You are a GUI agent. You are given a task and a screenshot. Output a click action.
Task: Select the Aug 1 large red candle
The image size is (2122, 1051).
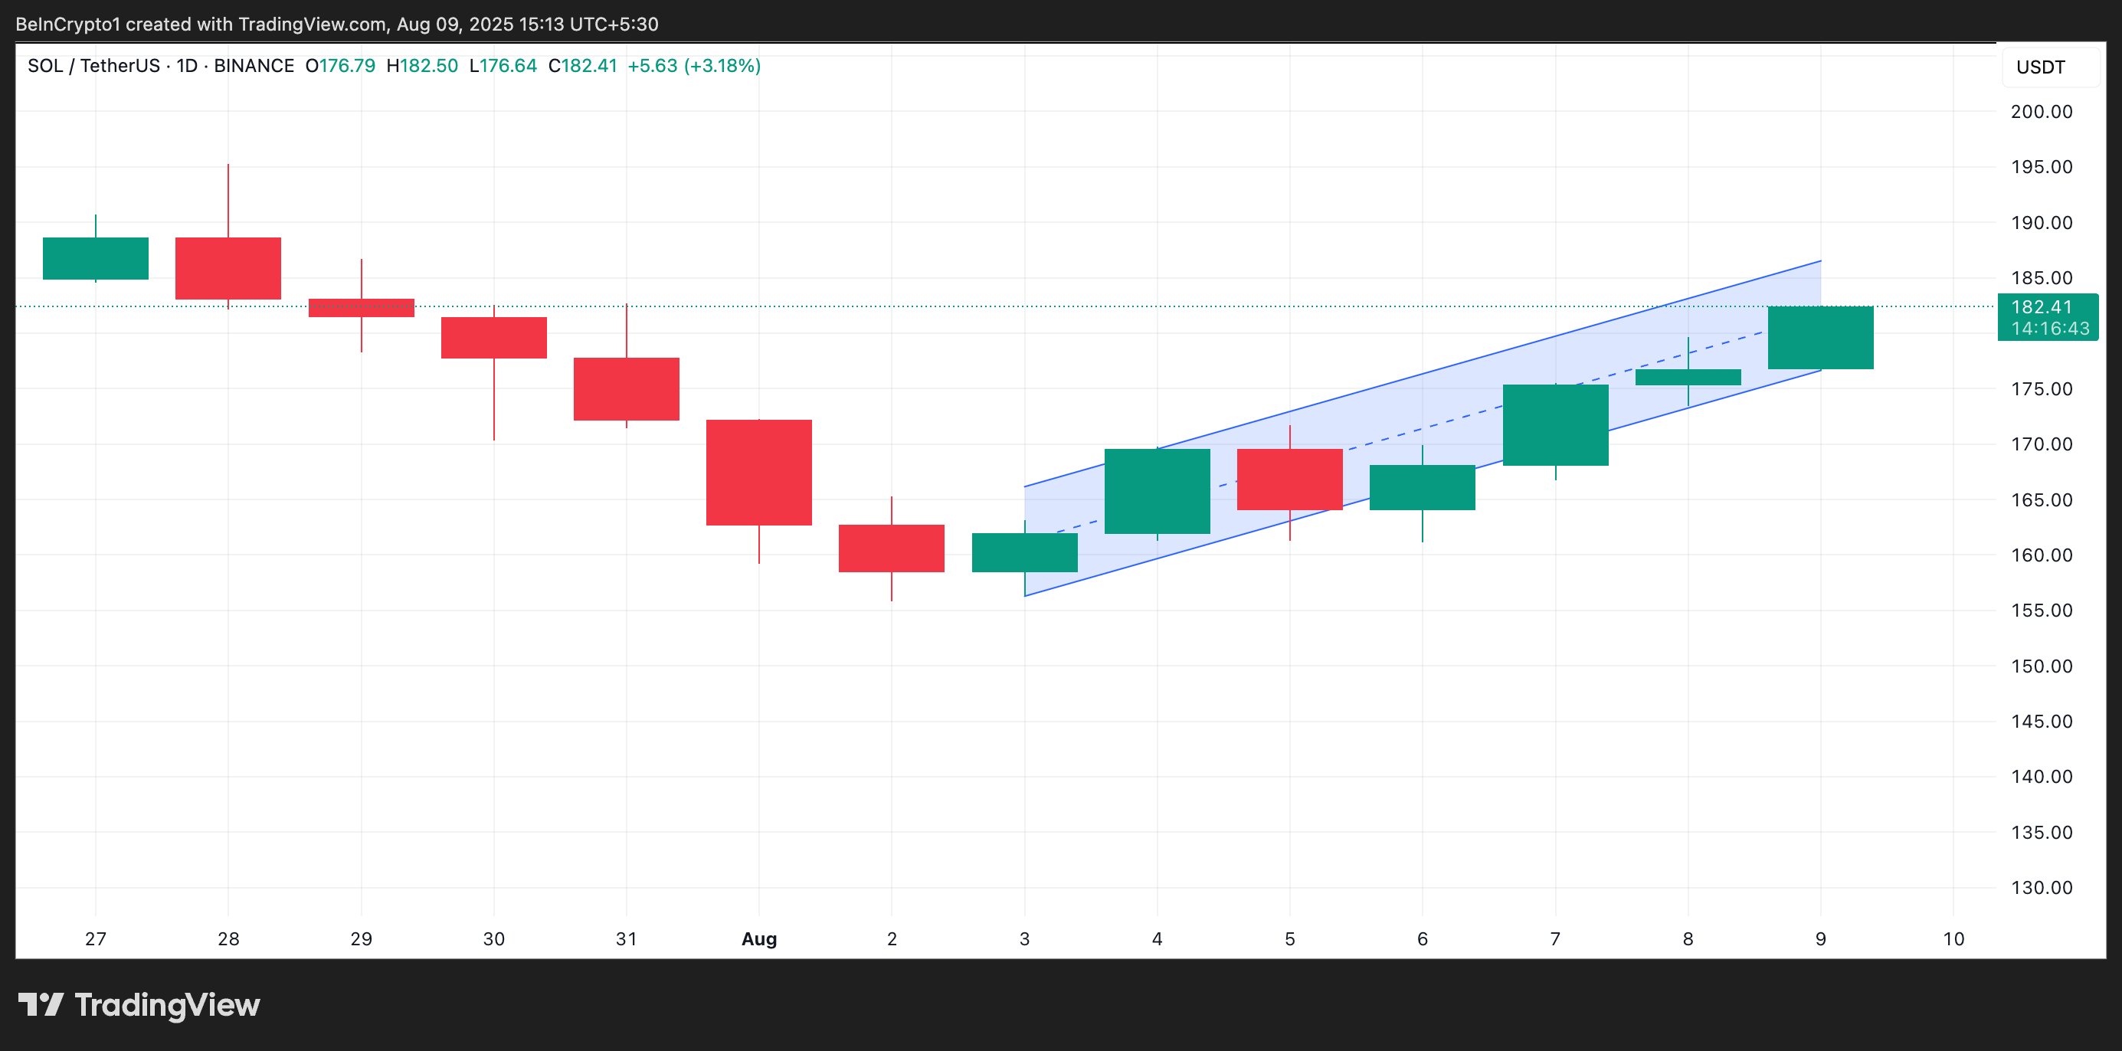click(758, 472)
